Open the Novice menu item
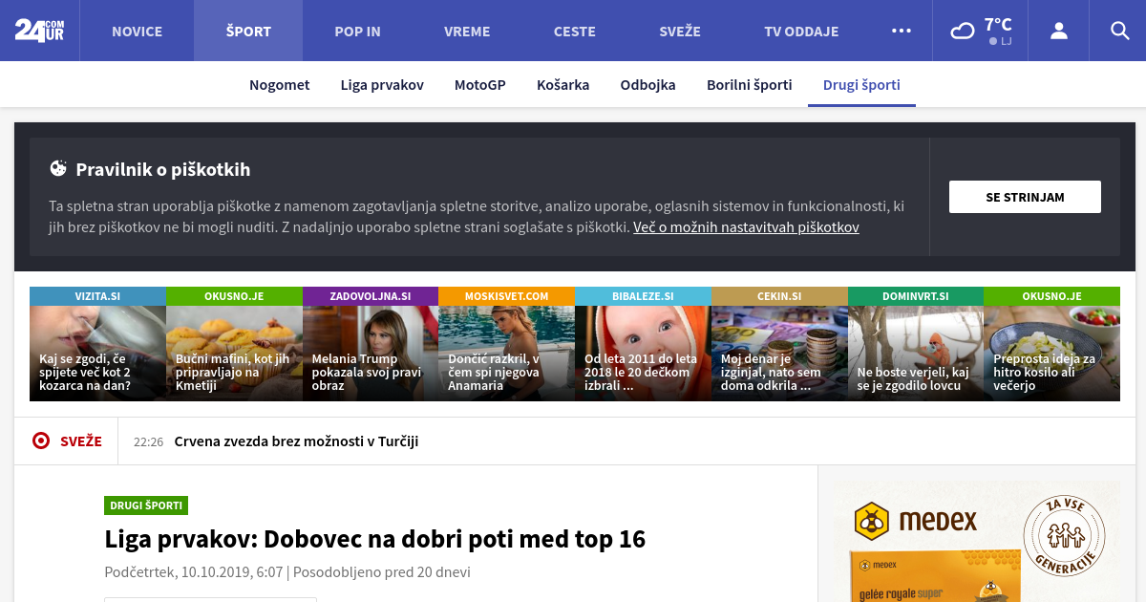The width and height of the screenshot is (1146, 602). pos(137,31)
